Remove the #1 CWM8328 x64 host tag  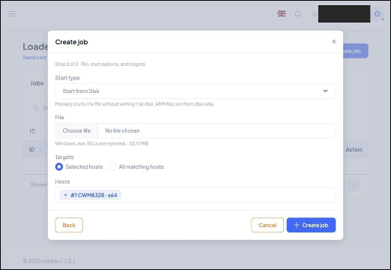coord(65,195)
